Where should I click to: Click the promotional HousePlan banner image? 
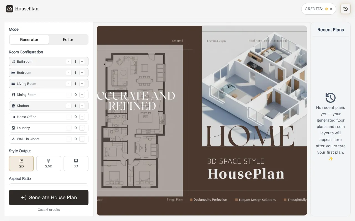coord(202,120)
